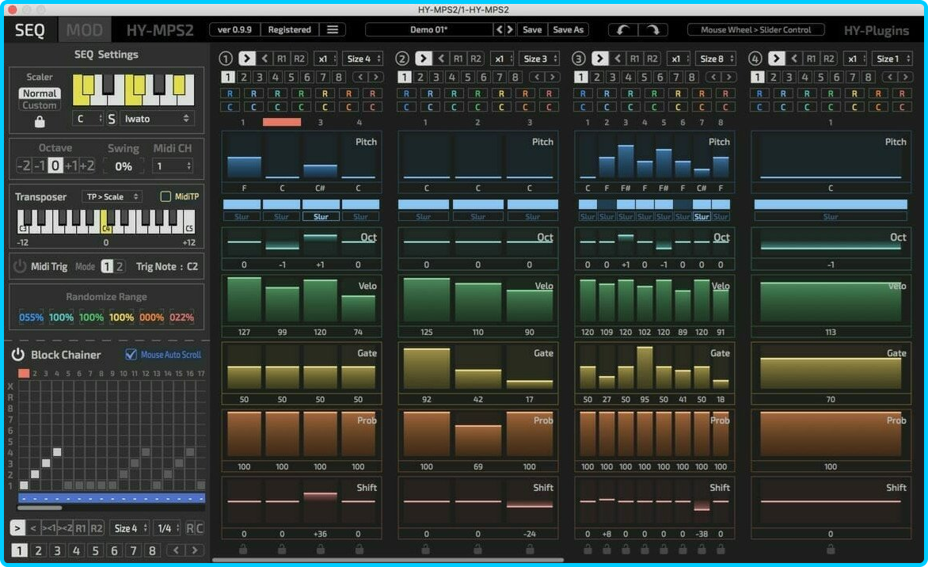Screen dimensions: 928x567
Task: Click the first blue R randomize button in sequencer 1
Action: [230, 93]
